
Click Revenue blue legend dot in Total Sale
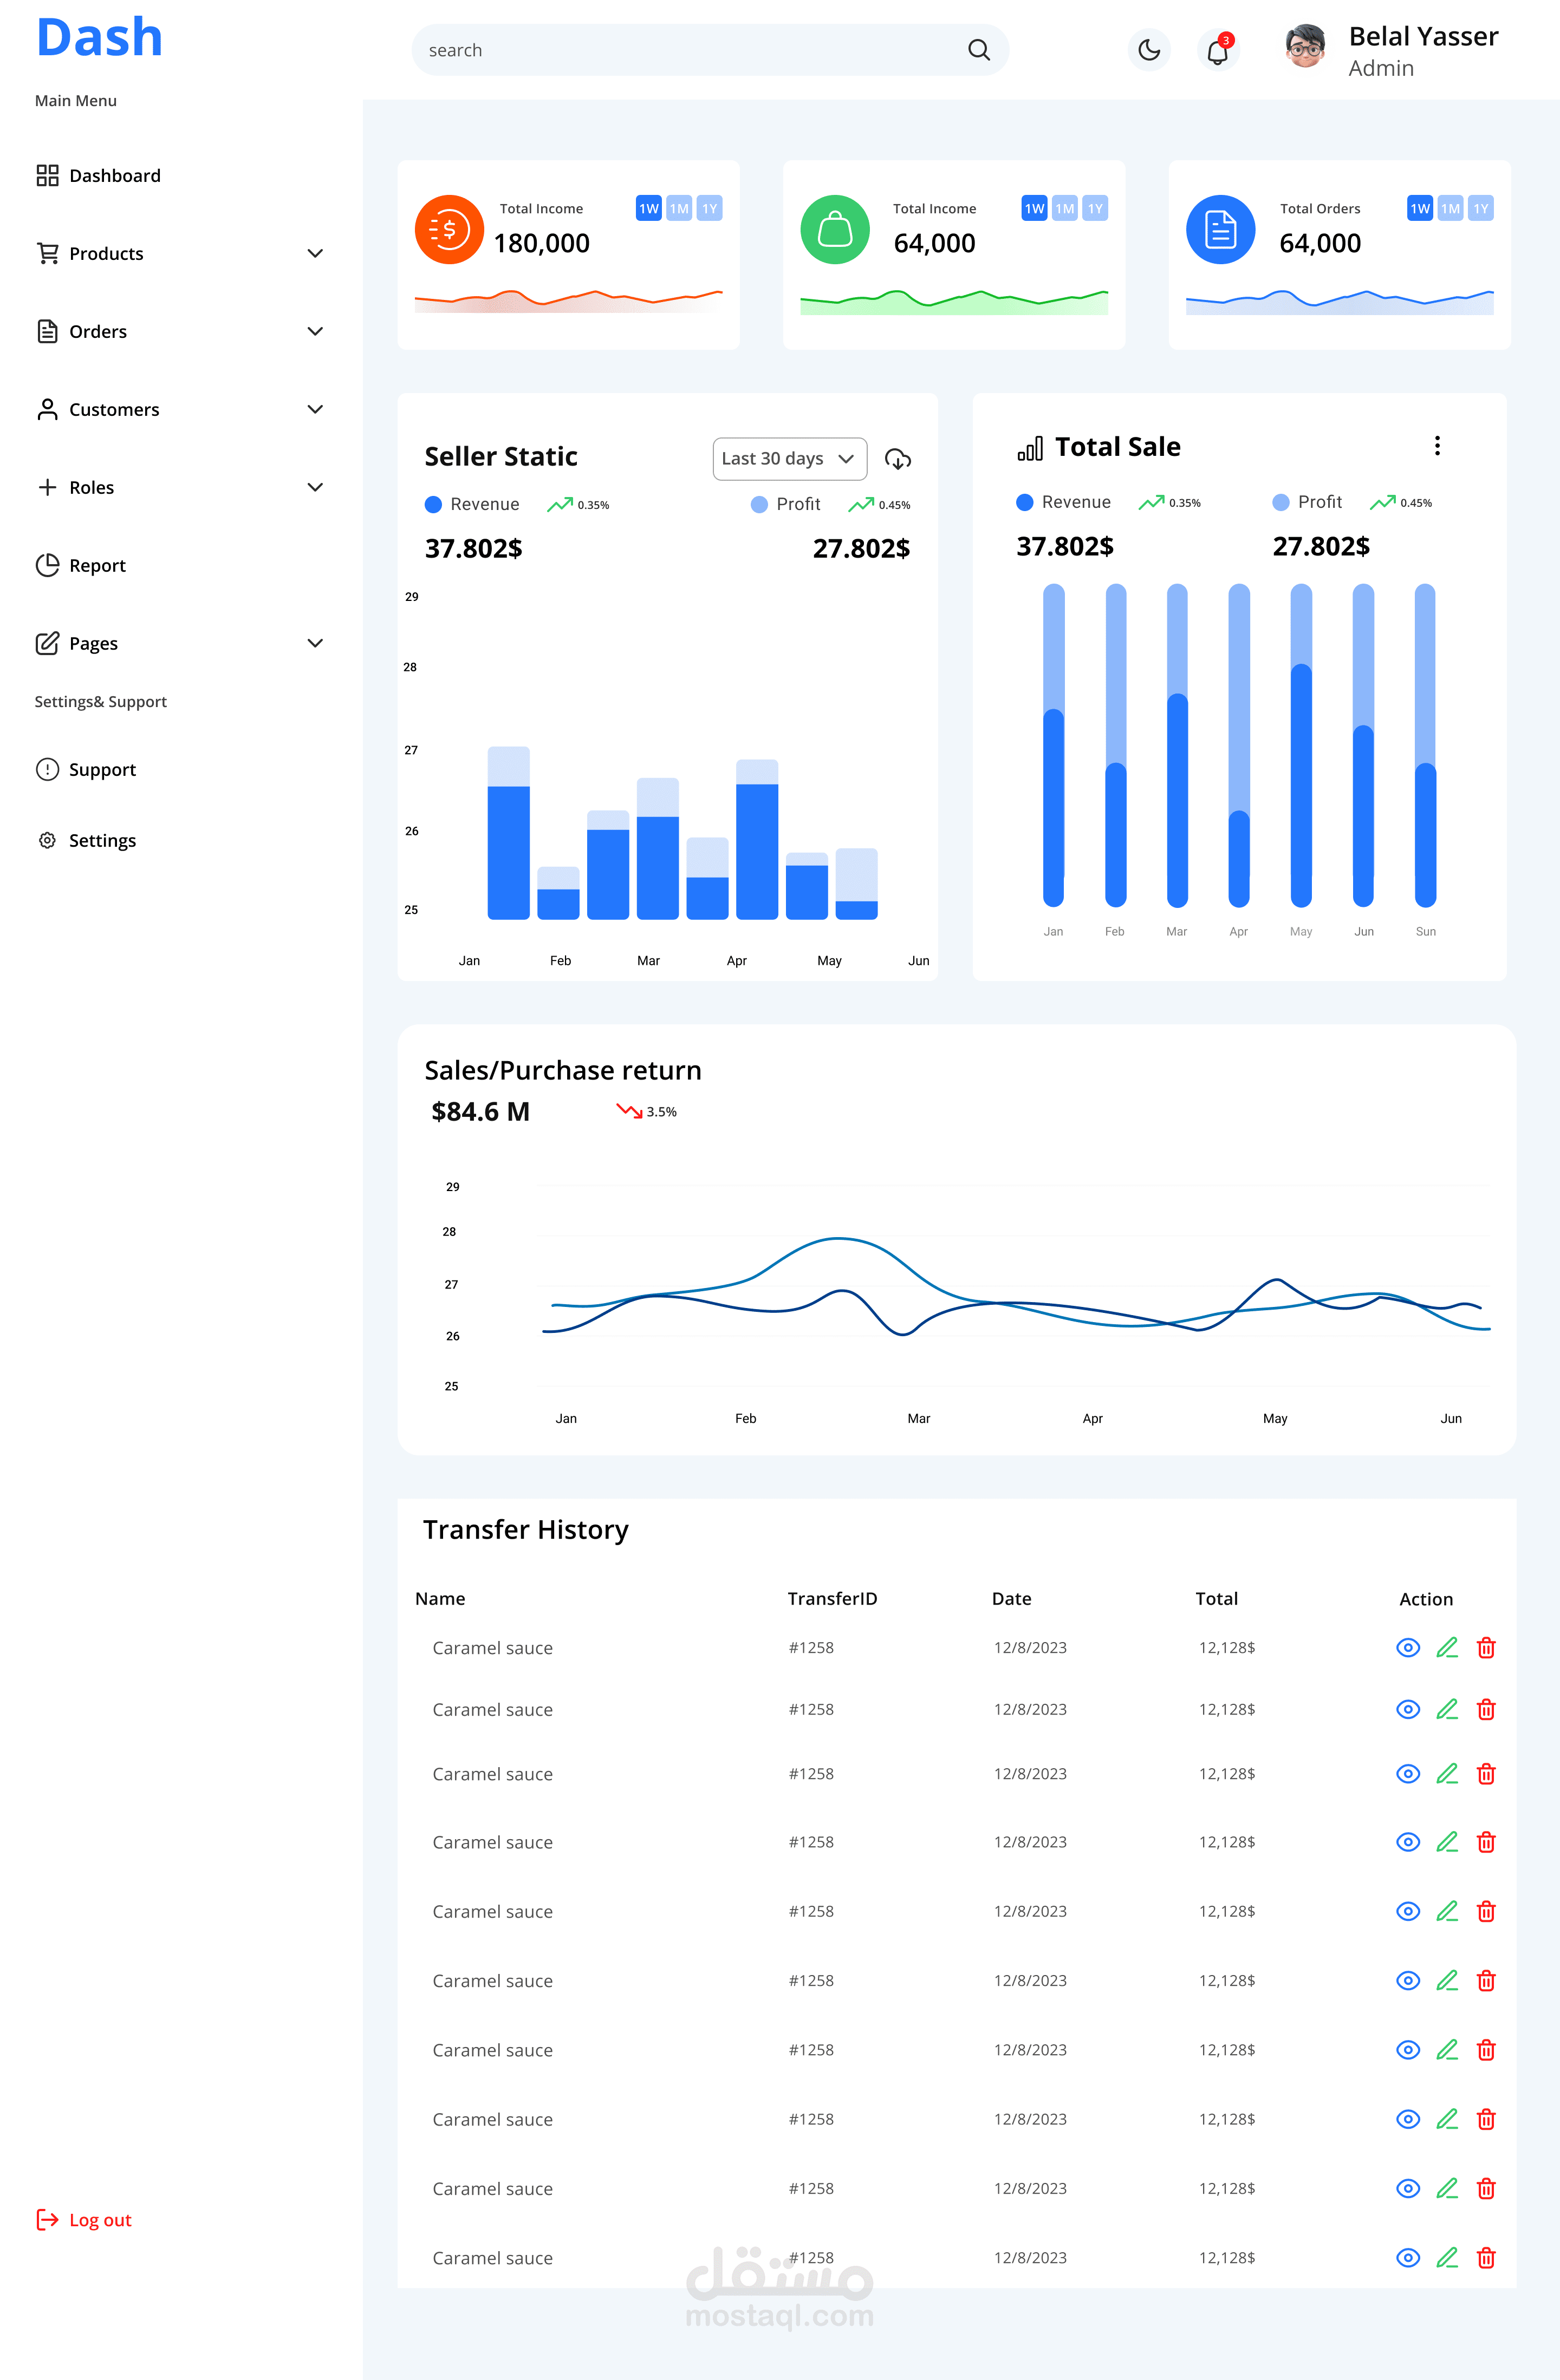[x=1025, y=502]
